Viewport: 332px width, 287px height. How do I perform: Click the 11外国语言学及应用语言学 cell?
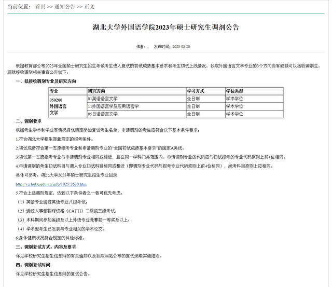[x=136, y=106]
